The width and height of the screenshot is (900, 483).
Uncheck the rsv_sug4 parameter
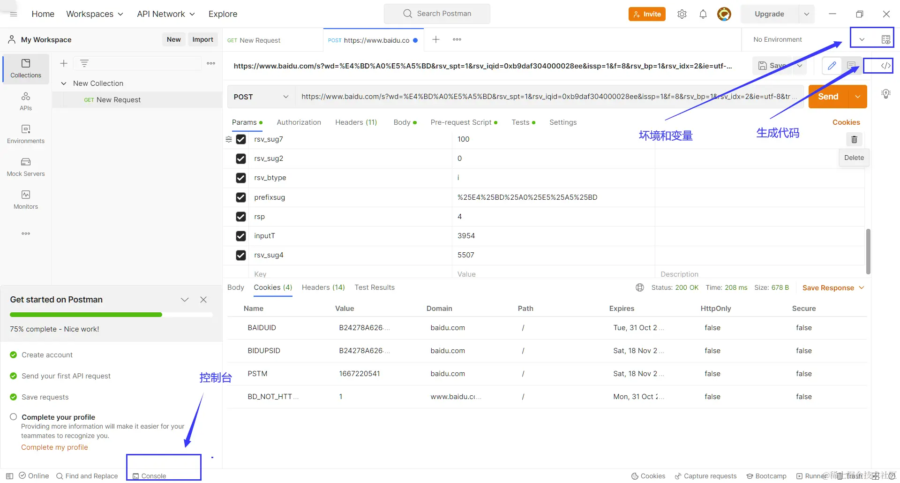click(241, 255)
